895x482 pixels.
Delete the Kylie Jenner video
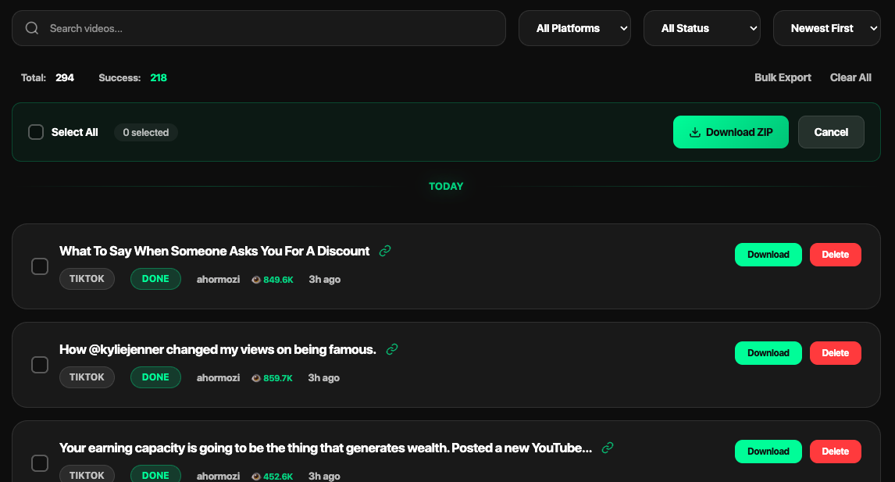point(835,353)
